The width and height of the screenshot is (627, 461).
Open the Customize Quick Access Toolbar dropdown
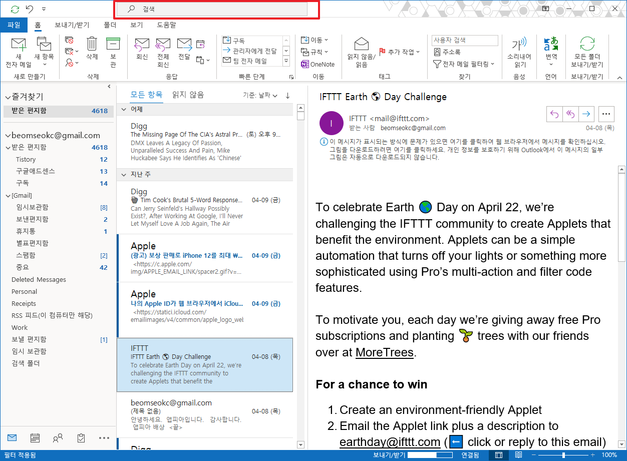pos(44,9)
